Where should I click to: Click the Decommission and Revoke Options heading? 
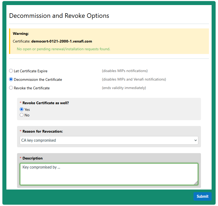tap(59, 16)
